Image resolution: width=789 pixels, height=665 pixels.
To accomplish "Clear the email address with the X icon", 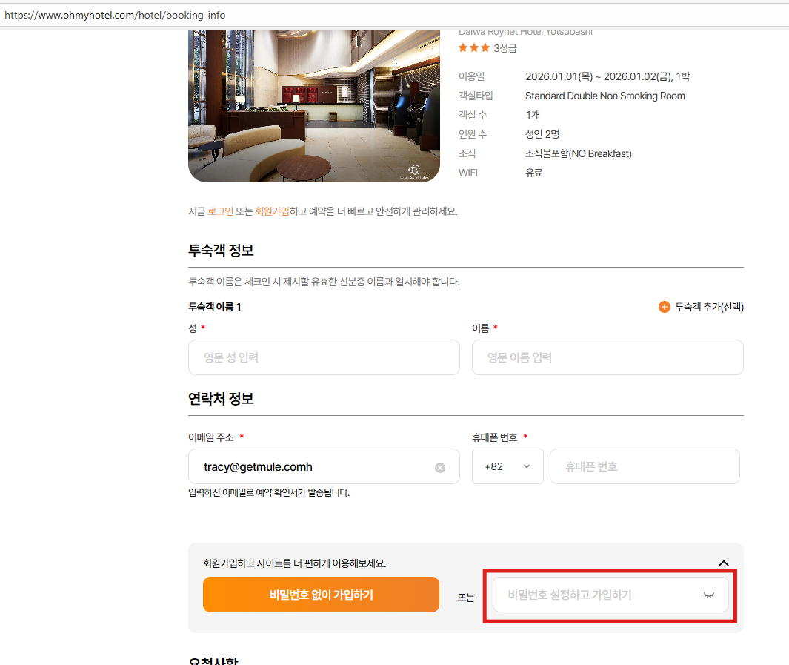I will tap(440, 468).
